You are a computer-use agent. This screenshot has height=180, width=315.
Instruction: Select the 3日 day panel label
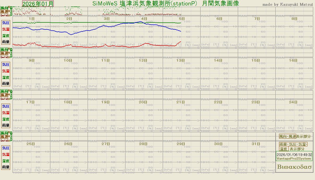(106, 19)
